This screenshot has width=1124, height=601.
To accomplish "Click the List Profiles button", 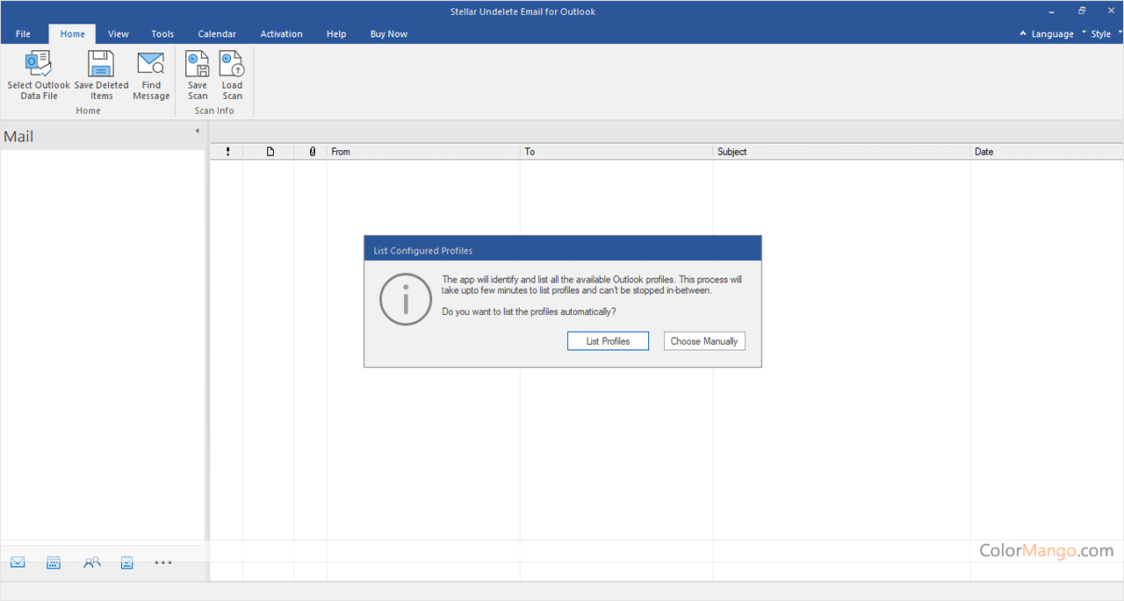I will point(608,341).
